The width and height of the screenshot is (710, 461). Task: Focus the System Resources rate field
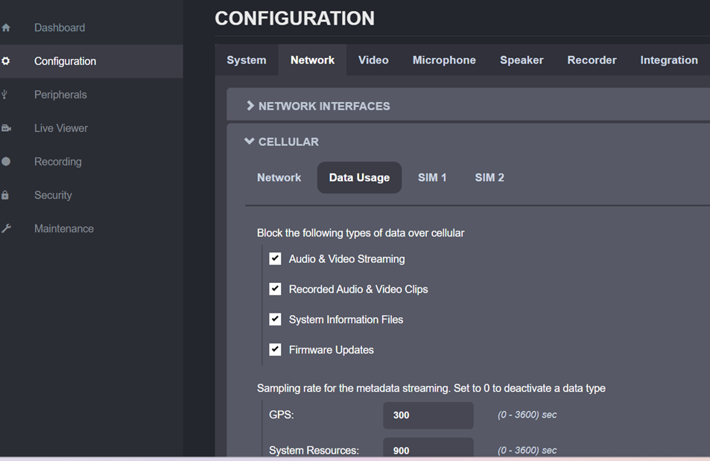coord(428,449)
